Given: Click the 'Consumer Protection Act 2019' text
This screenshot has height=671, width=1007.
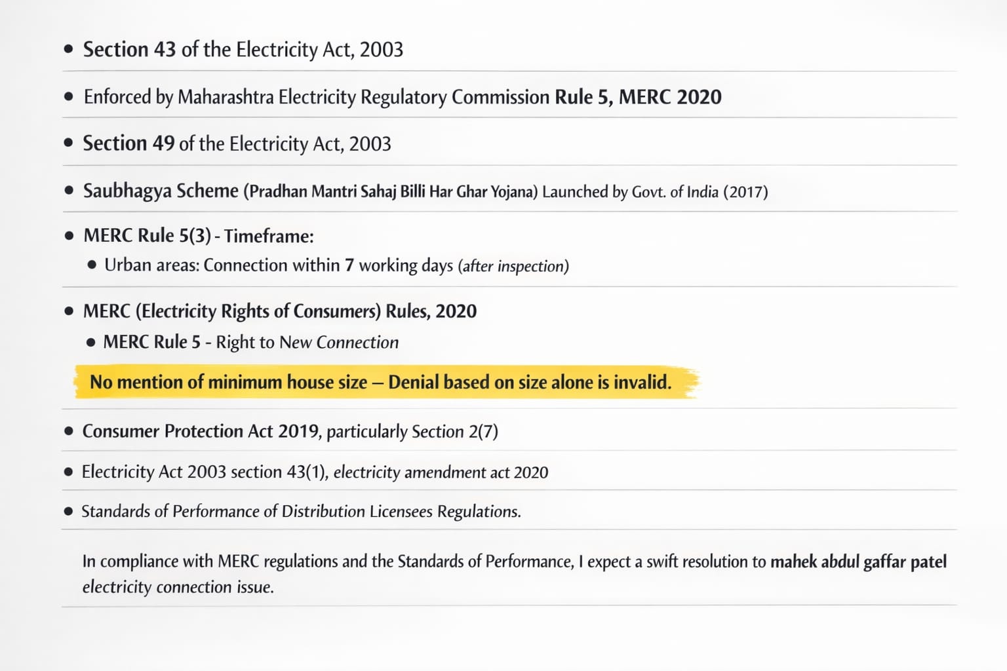Looking at the screenshot, I should pyautogui.click(x=201, y=431).
